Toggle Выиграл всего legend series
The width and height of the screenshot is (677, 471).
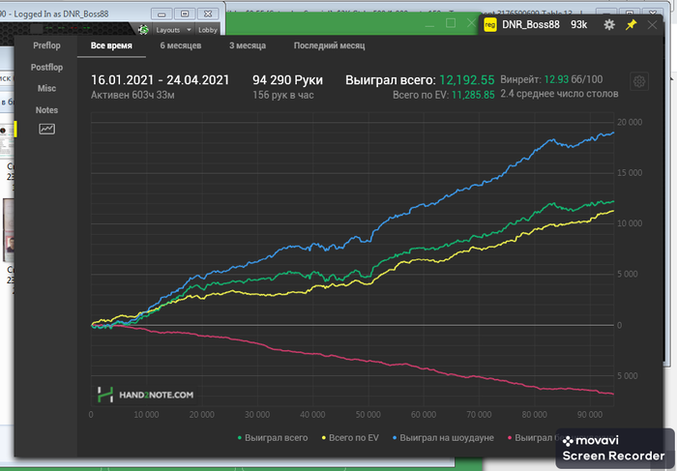(x=273, y=438)
